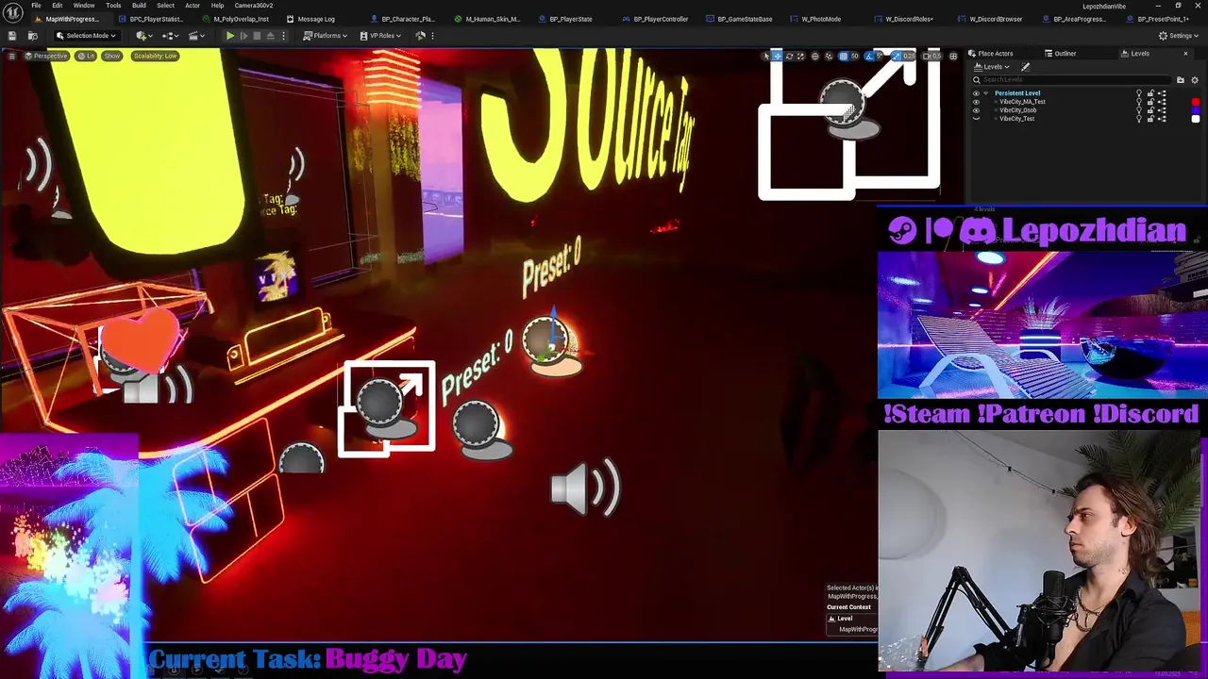Switch to the BPC_PlayerStatist tab
The height and width of the screenshot is (679, 1208).
[151, 19]
